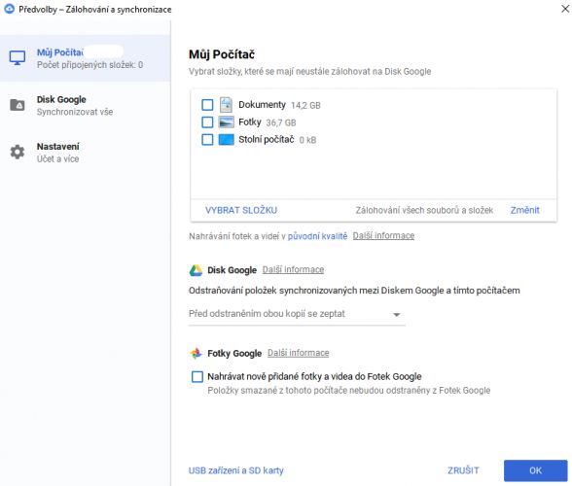Check the Fotky 36,7 GB checkbox
The height and width of the screenshot is (486, 572).
[207, 122]
